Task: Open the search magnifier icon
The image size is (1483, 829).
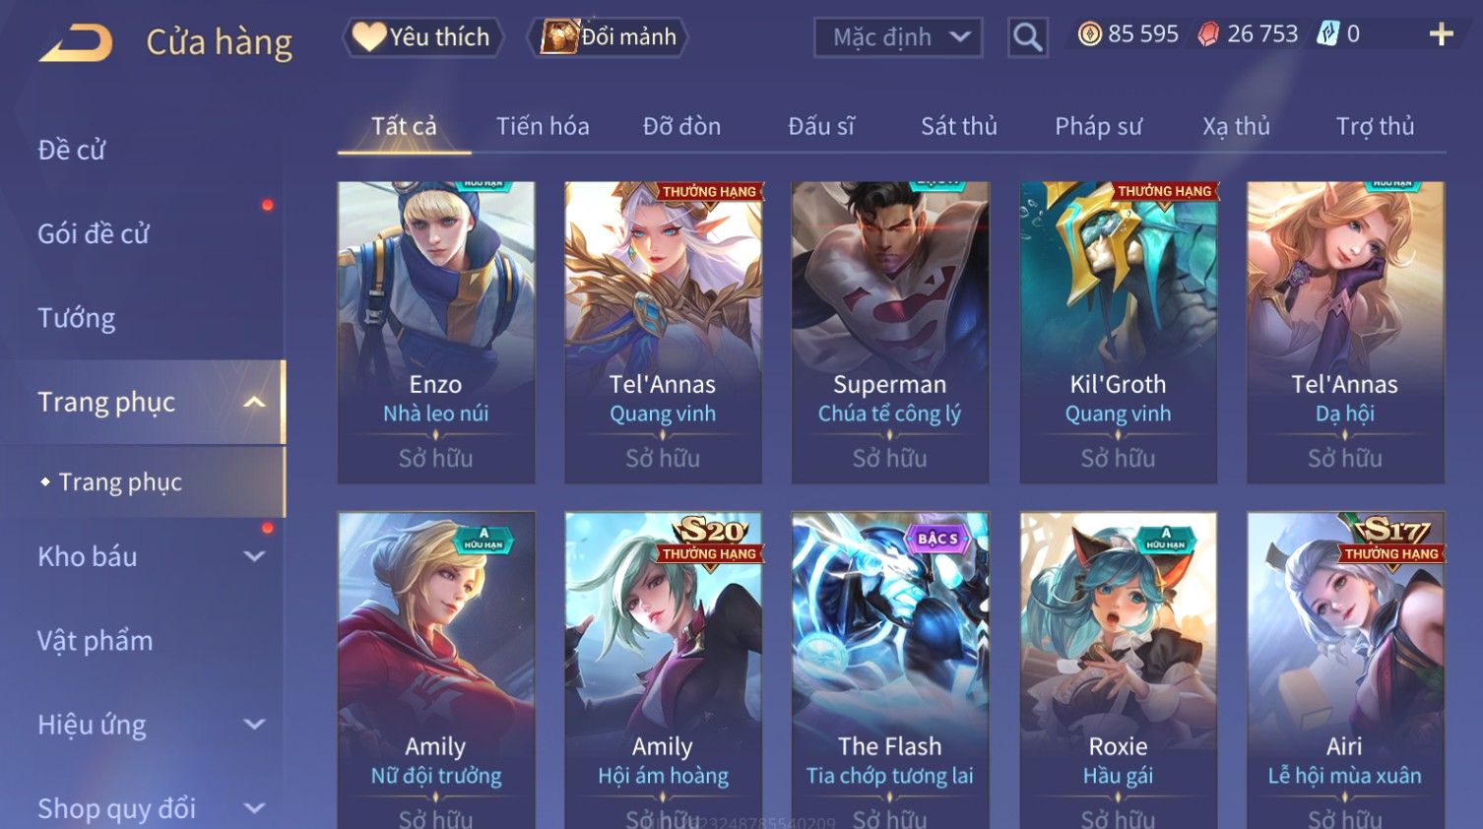Action: tap(1027, 37)
